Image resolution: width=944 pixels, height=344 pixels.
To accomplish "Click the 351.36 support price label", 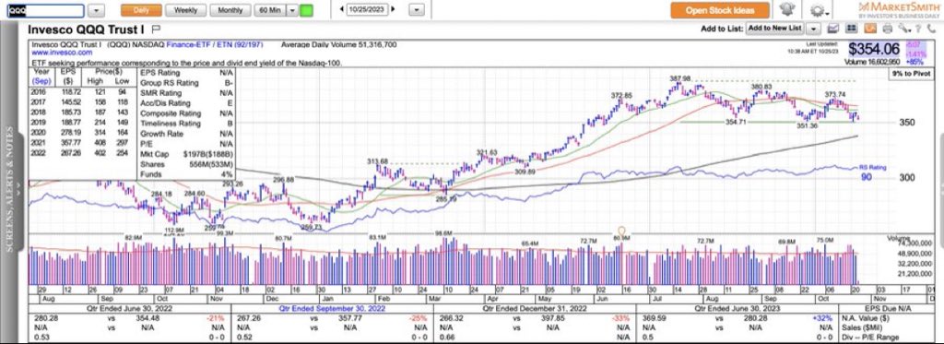I will tap(808, 126).
